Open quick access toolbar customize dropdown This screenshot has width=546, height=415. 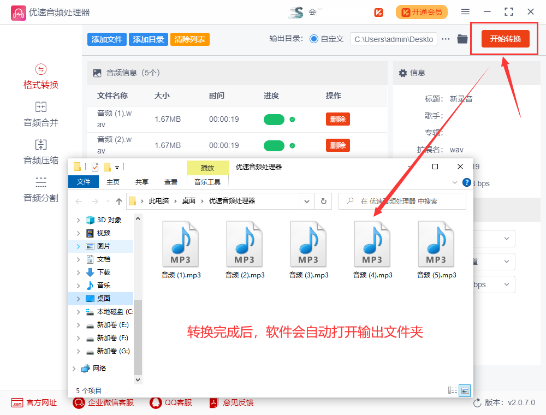tap(117, 168)
